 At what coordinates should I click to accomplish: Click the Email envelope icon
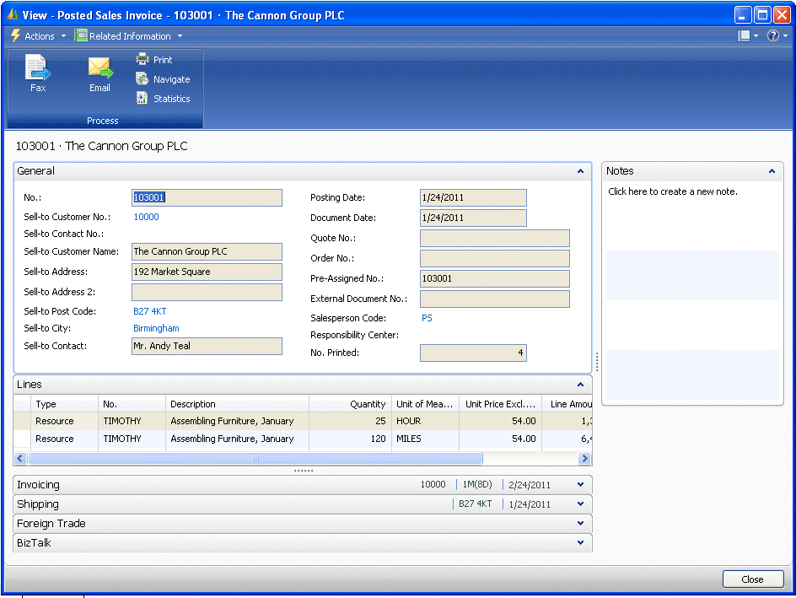100,67
